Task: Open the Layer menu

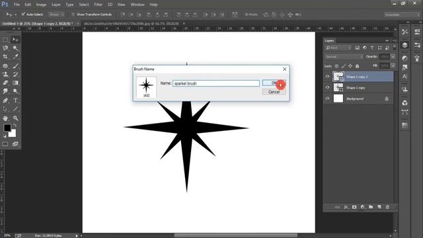Action: pyautogui.click(x=56, y=5)
